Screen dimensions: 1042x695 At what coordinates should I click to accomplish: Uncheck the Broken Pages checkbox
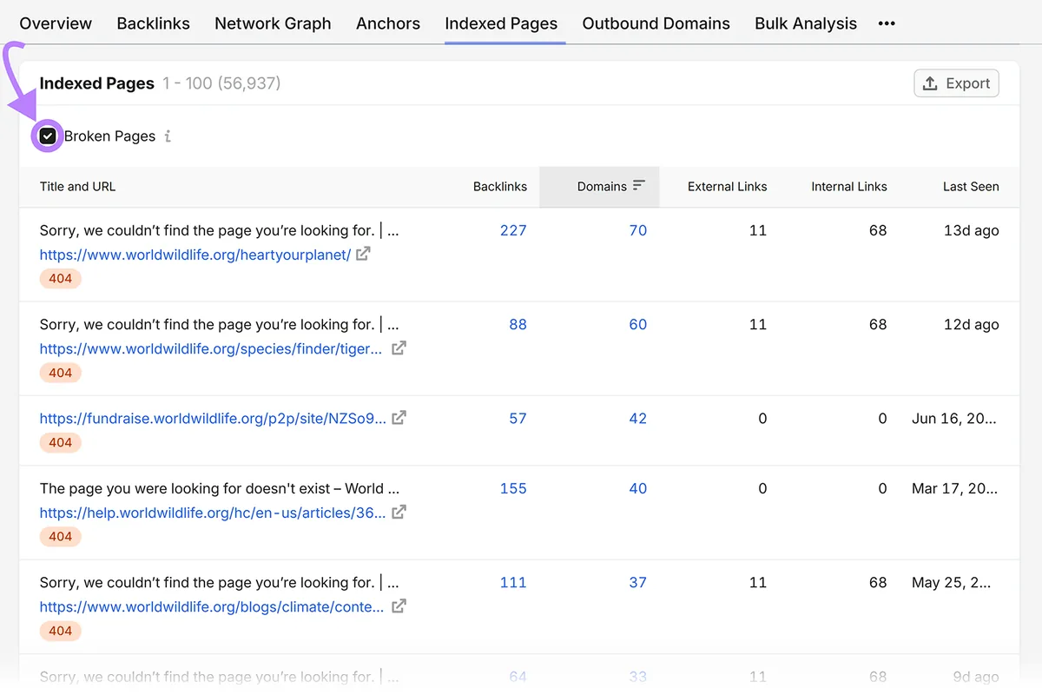pyautogui.click(x=48, y=136)
